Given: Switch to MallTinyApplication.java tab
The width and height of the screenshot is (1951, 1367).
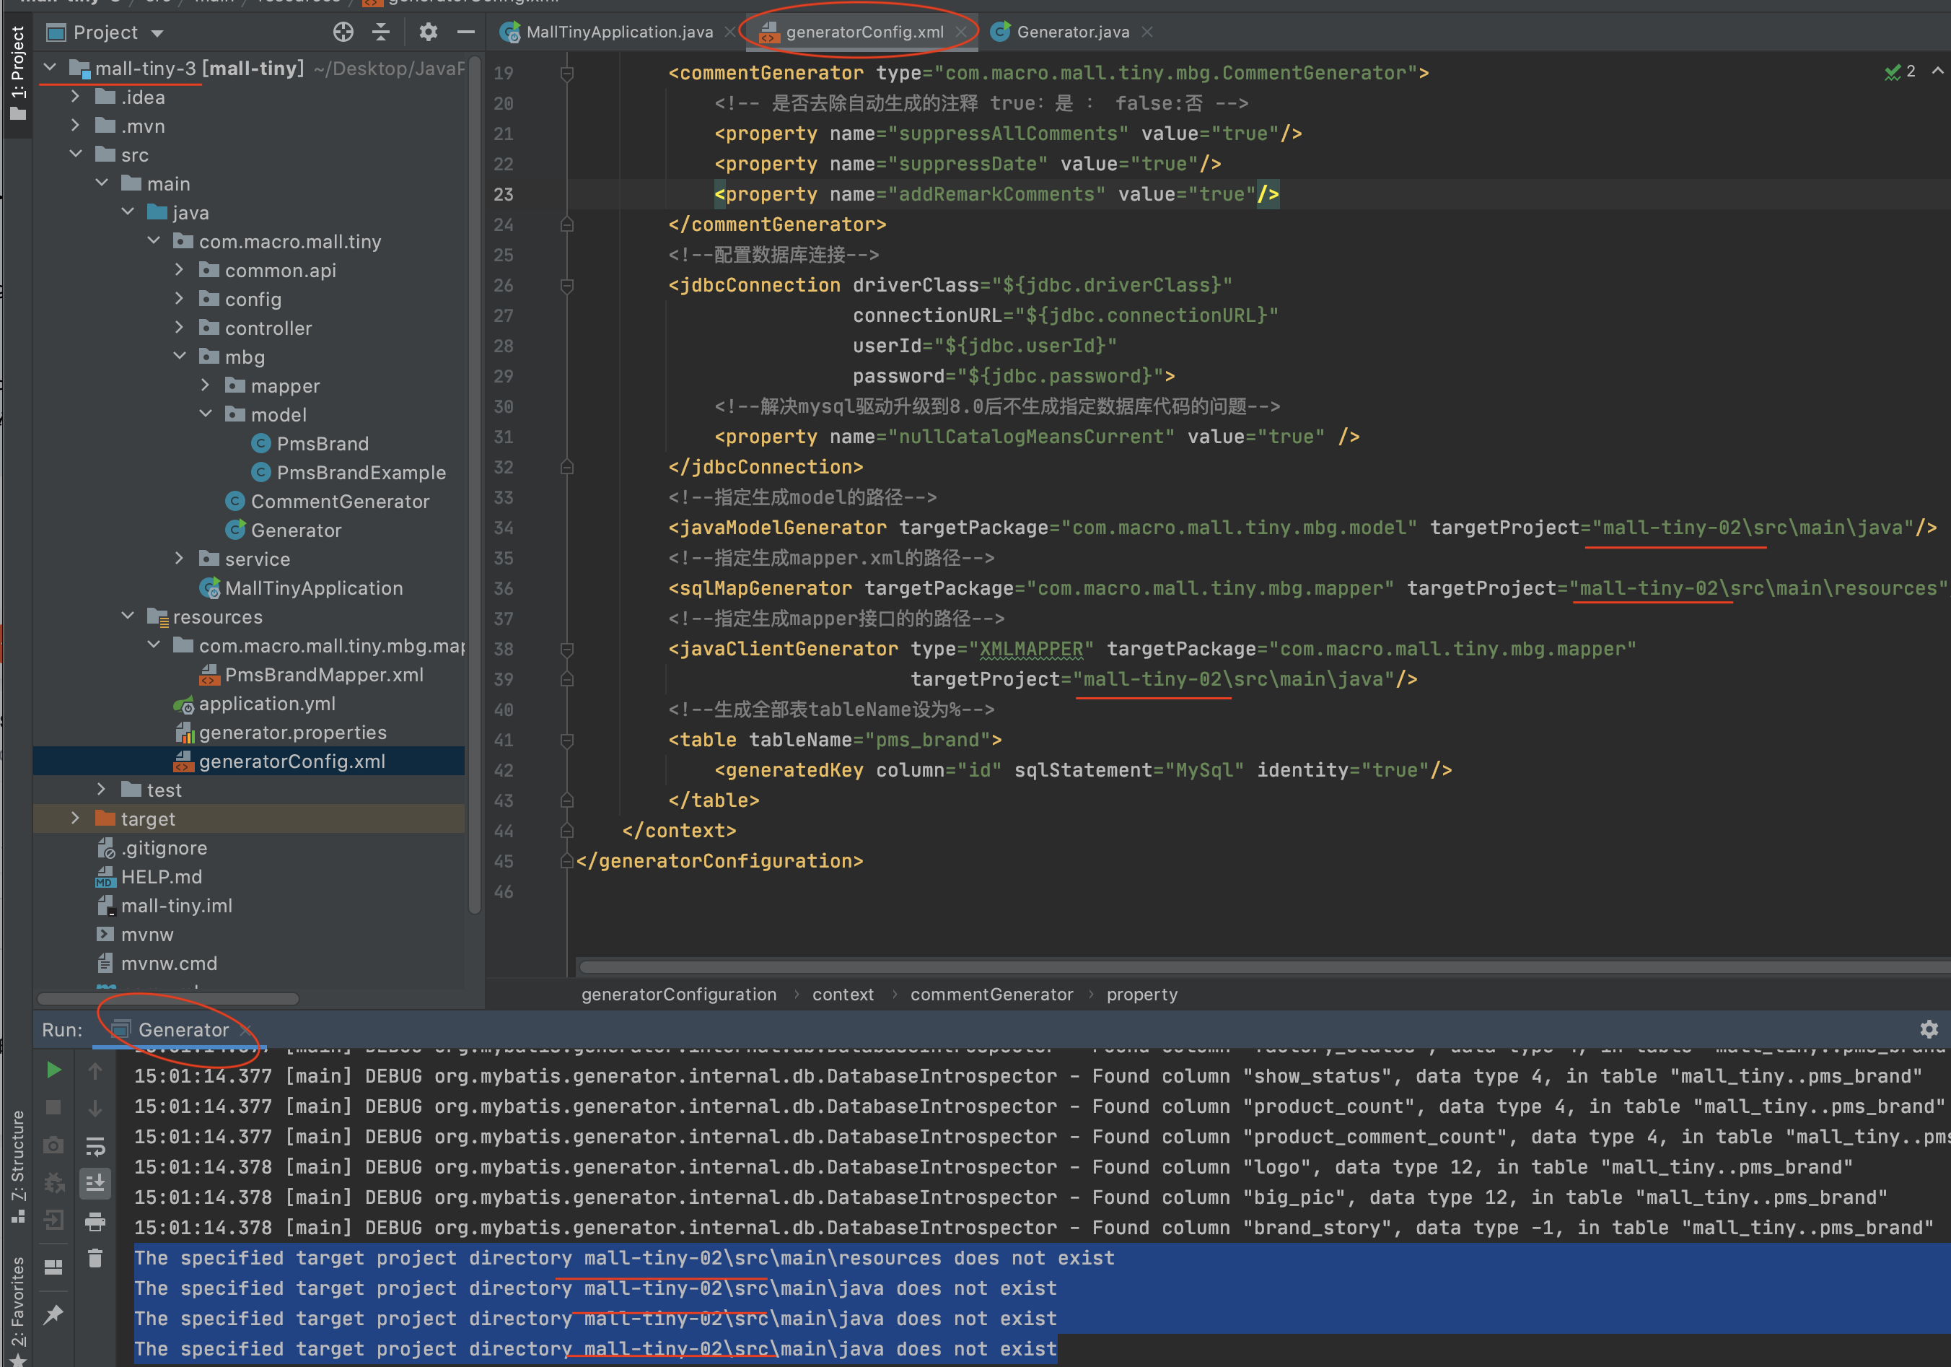Looking at the screenshot, I should pos(618,32).
